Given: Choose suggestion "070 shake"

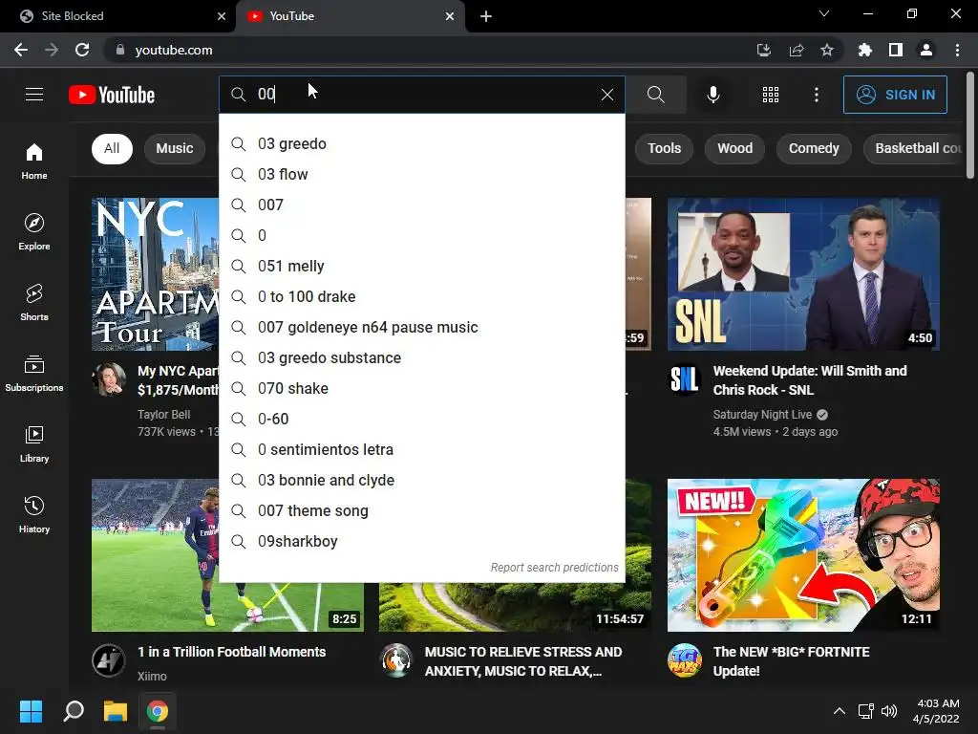Looking at the screenshot, I should (421, 388).
